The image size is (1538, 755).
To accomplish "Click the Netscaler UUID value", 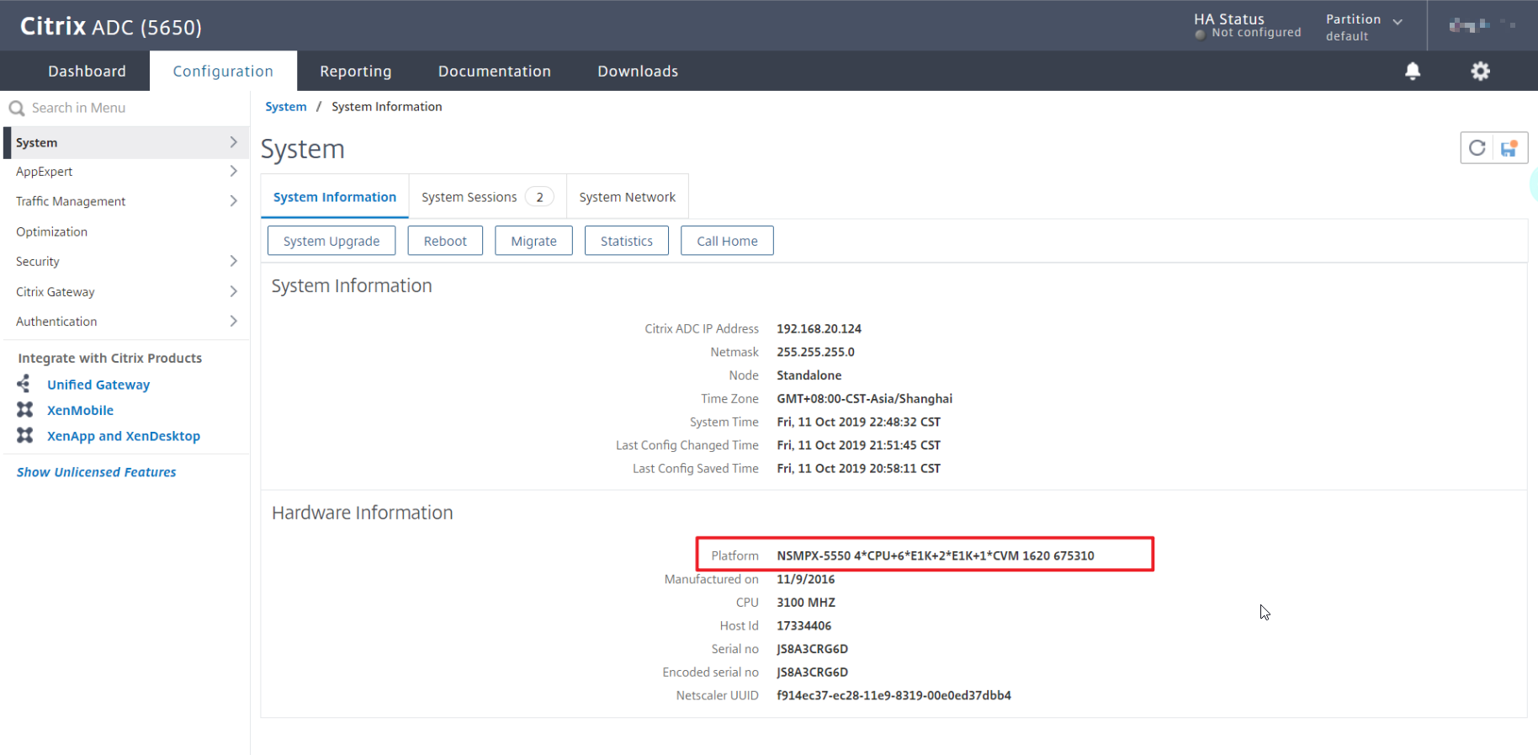I will [x=894, y=696].
